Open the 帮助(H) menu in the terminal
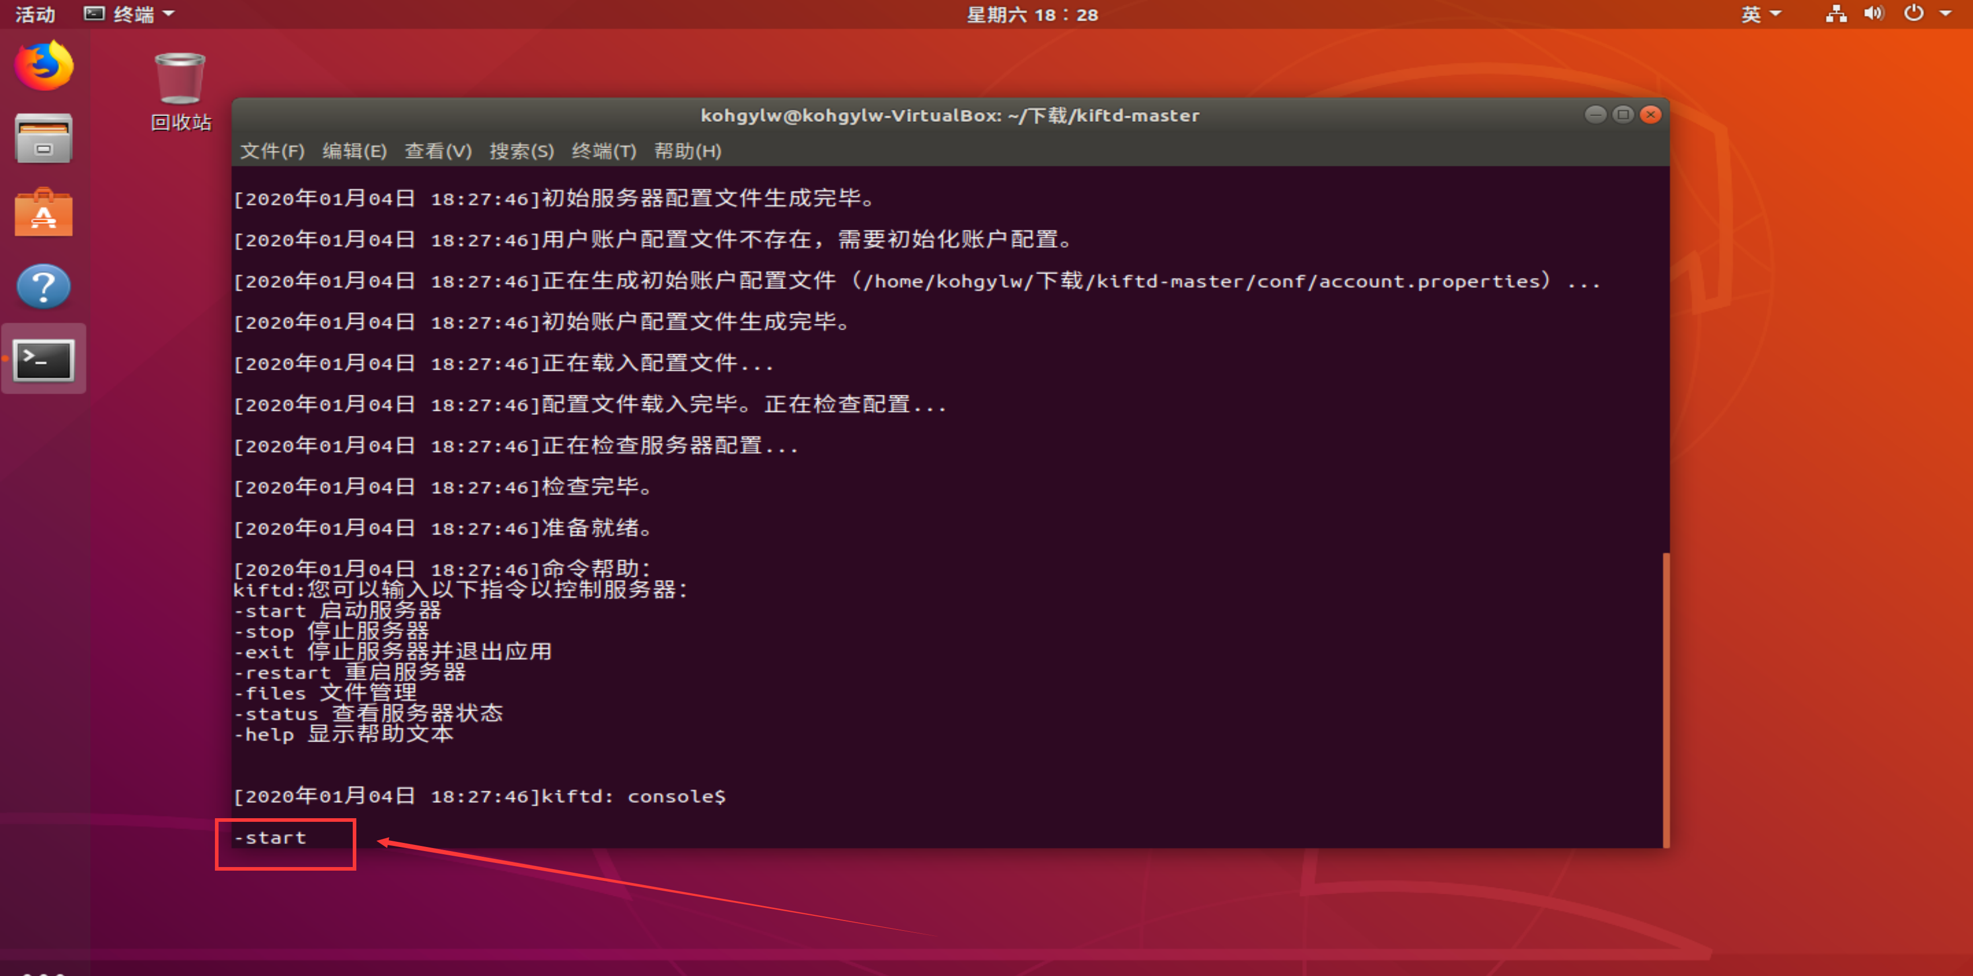The image size is (1973, 976). 687,151
